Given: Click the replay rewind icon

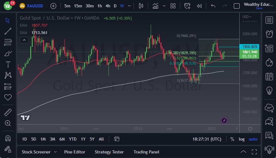Looking at the screenshot, I should [199, 6].
